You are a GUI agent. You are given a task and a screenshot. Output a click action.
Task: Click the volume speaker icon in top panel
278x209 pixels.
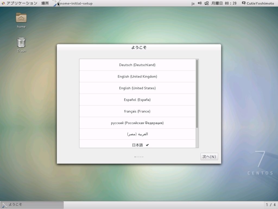point(200,3)
